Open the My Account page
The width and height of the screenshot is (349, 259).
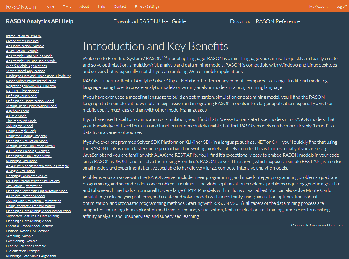tap(318, 6)
